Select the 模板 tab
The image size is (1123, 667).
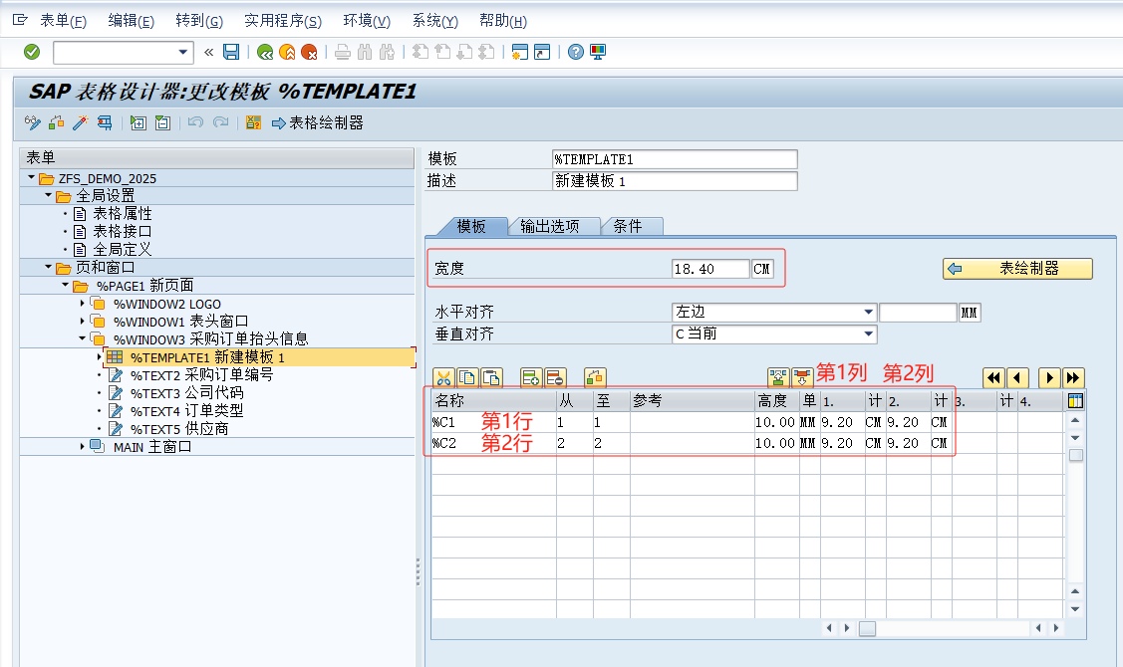click(471, 227)
